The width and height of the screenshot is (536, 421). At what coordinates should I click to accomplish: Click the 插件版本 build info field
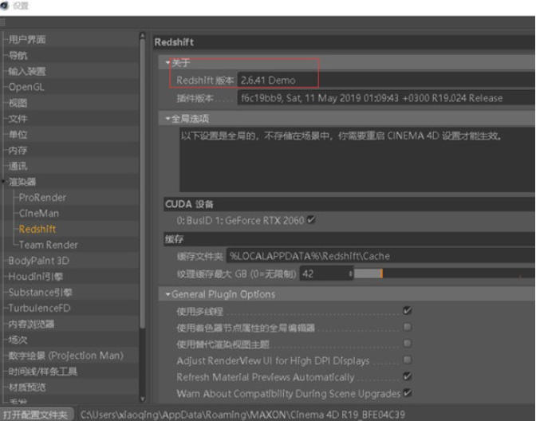pyautogui.click(x=386, y=98)
